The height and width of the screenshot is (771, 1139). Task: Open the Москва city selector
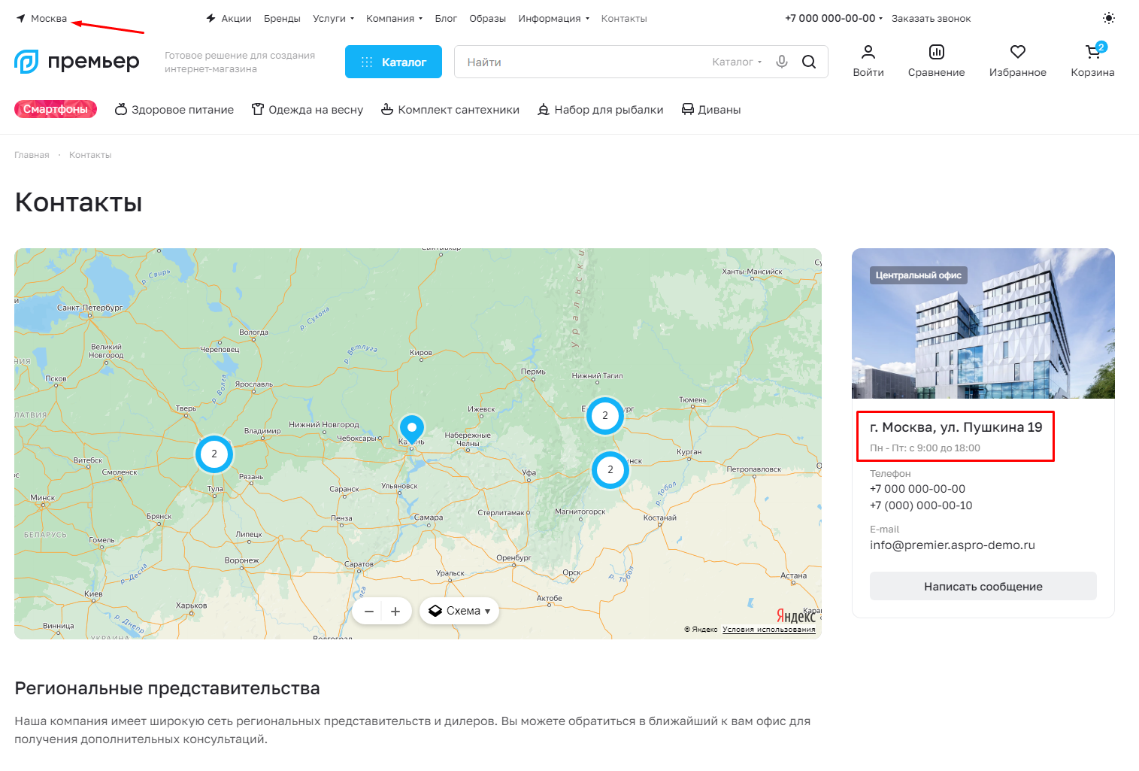click(x=49, y=18)
